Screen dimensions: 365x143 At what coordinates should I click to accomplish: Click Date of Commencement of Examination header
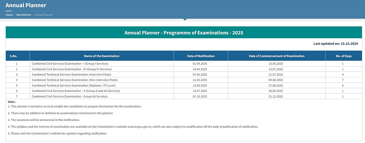[276, 56]
